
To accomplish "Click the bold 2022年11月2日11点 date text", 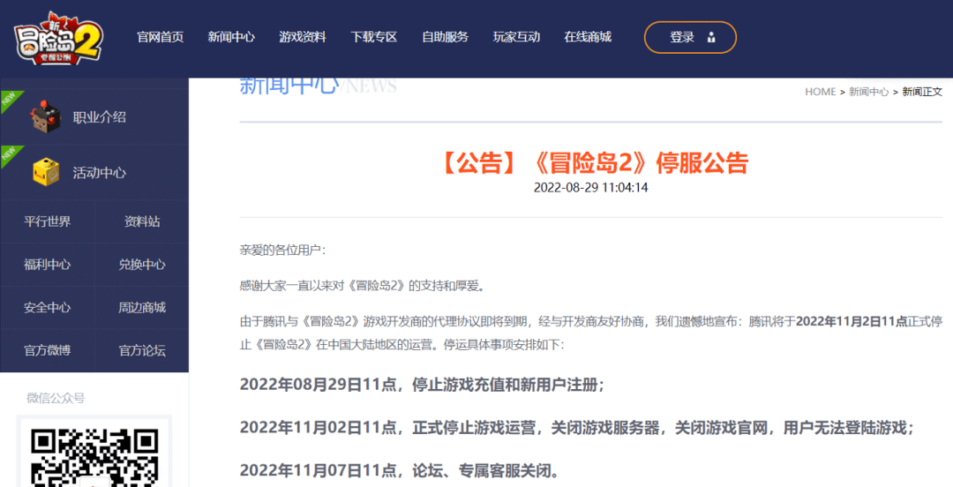I will pyautogui.click(x=852, y=322).
